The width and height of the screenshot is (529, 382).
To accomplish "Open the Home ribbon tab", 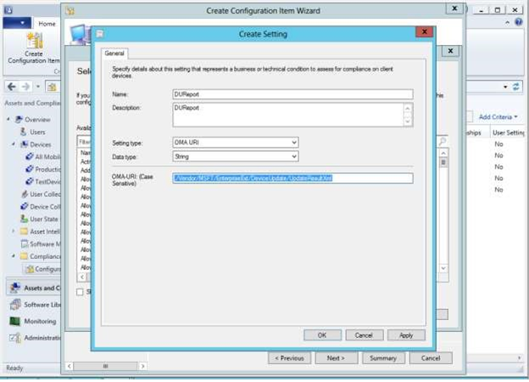I will pos(47,24).
